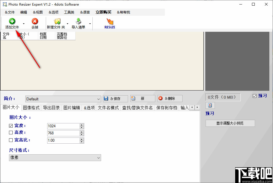
Task: Enable the 高度 height checkbox
Action: 10,132
